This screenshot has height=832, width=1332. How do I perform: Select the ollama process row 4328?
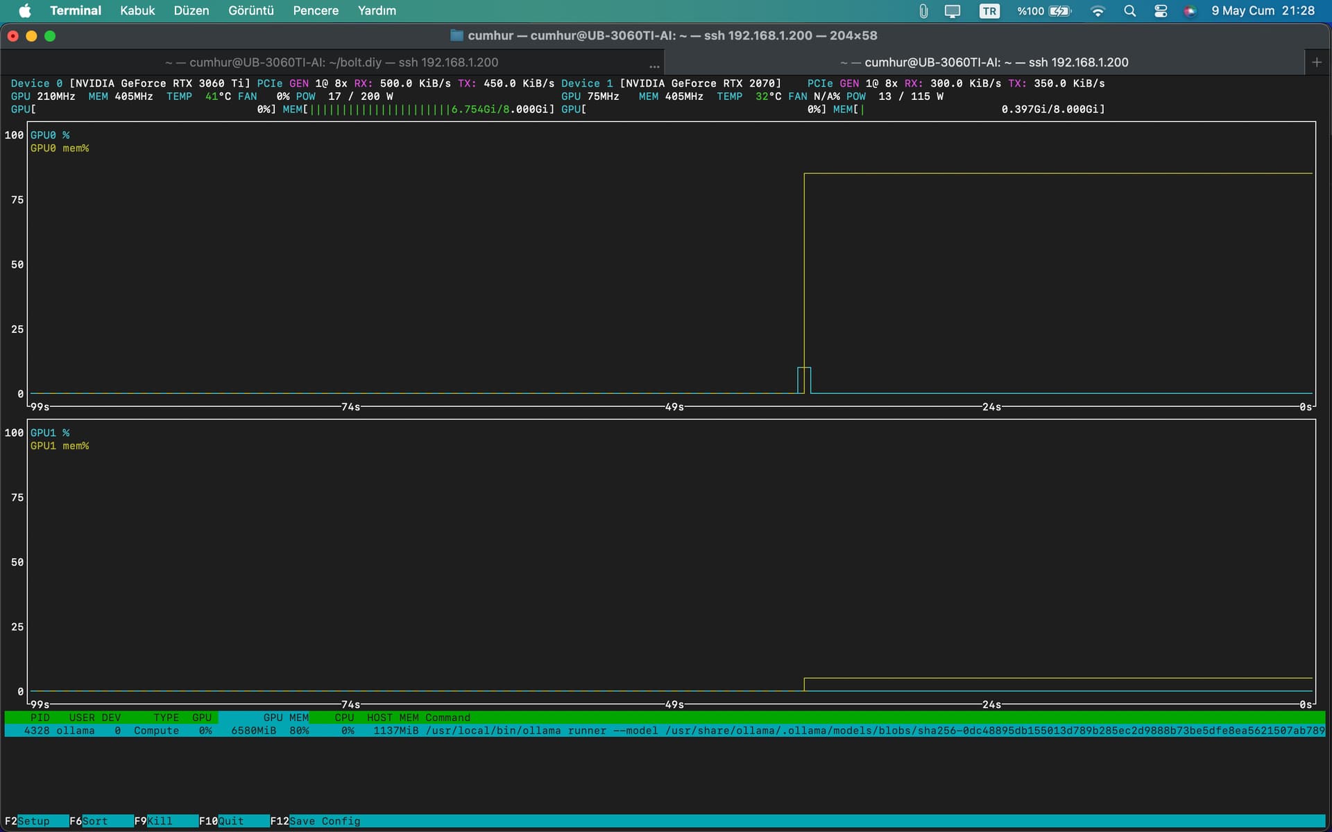[x=665, y=730]
